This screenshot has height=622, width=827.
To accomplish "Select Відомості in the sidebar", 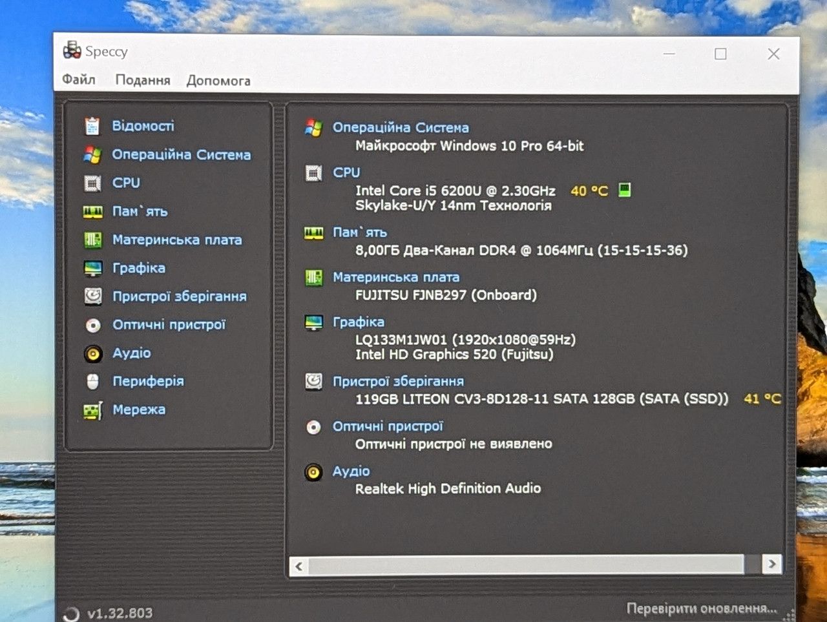I will (143, 126).
